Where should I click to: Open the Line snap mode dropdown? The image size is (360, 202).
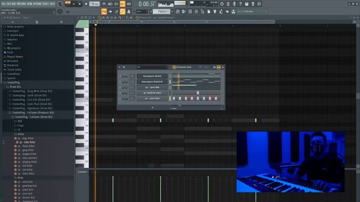[x=142, y=11]
